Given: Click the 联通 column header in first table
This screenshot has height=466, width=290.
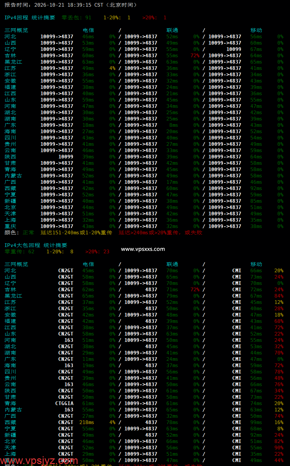Looking at the screenshot, I should [x=172, y=30].
